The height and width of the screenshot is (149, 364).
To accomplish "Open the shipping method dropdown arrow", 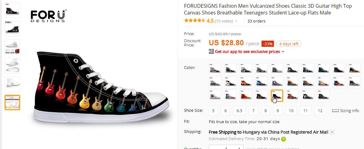I will pos(332,132).
